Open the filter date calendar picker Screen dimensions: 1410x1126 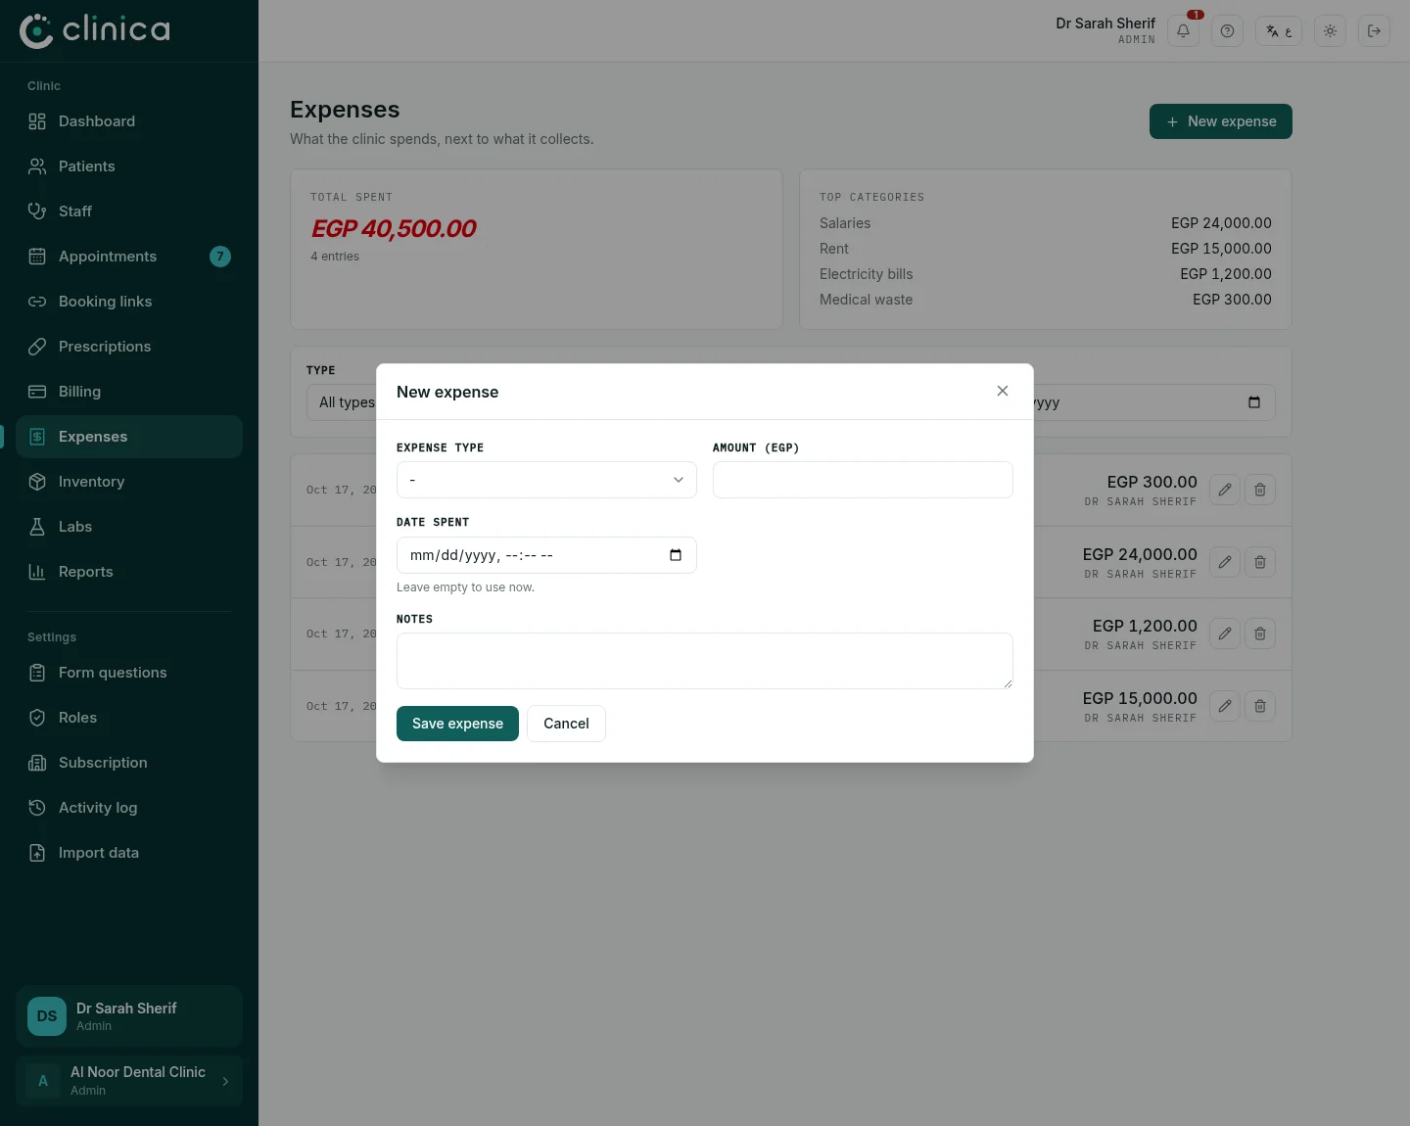pos(1254,402)
